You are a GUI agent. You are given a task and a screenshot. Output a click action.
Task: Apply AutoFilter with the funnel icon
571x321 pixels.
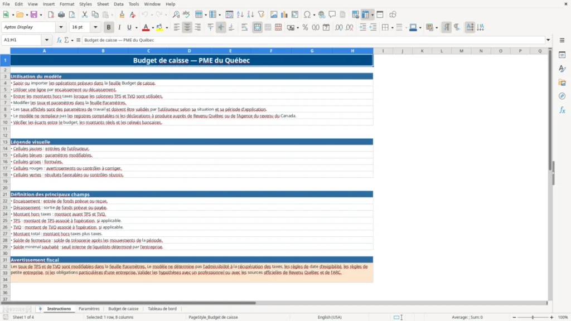[261, 14]
